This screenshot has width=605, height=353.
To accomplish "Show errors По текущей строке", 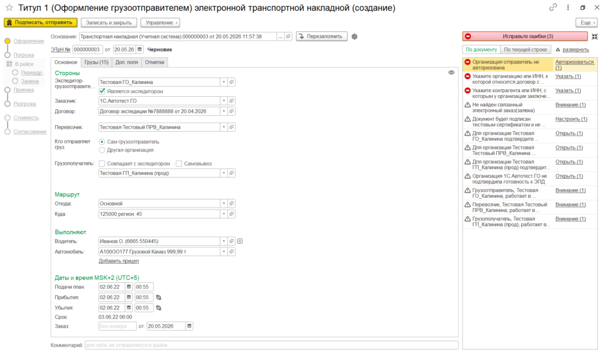I will coord(525,50).
